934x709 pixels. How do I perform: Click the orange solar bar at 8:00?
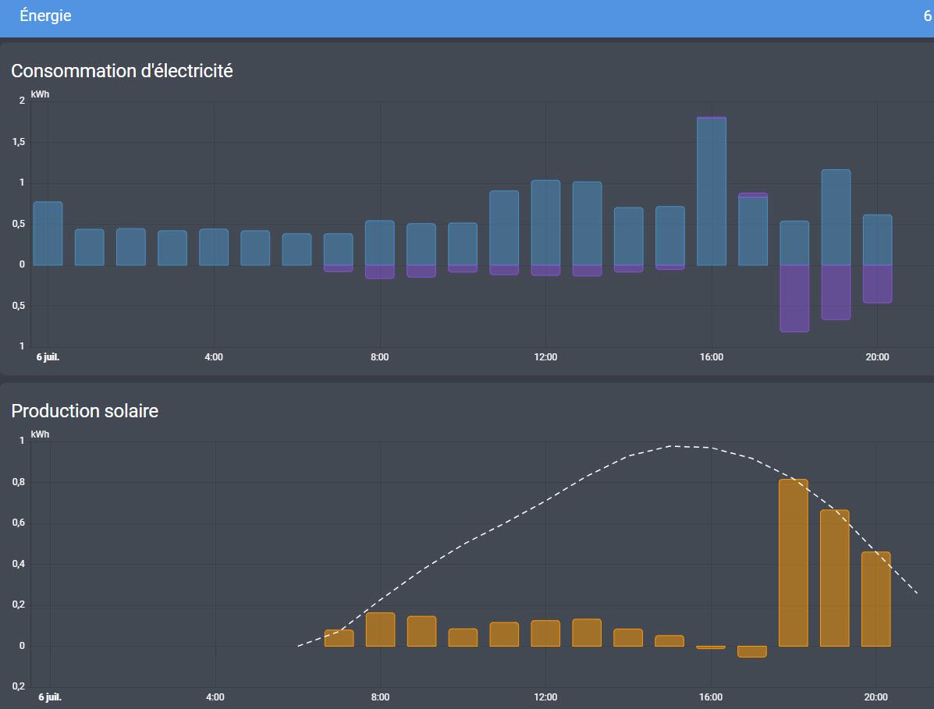380,629
